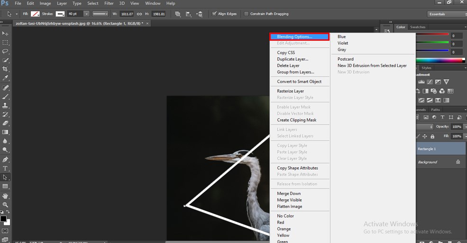This screenshot has width=467, height=243.
Task: Add a Vibrance adjustment (triangle icon)
Action: pyautogui.click(x=446, y=82)
